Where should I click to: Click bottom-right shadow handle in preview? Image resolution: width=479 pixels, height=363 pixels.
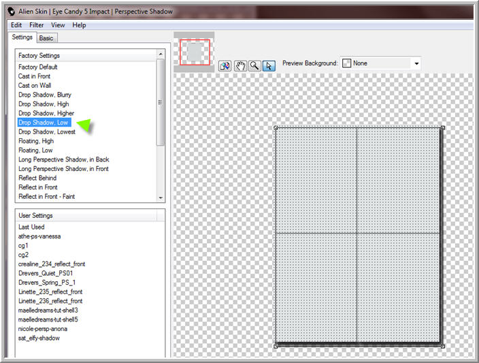click(443, 346)
